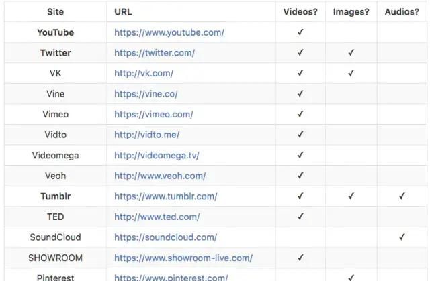The height and width of the screenshot is (281, 430).
Task: Click the YouTube videos checkmark
Action: tap(300, 32)
